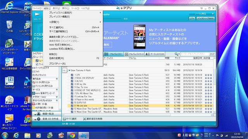This screenshot has width=248, height=139.
Task: Open Internet Explorer from taskbar
Action: coord(16,136)
